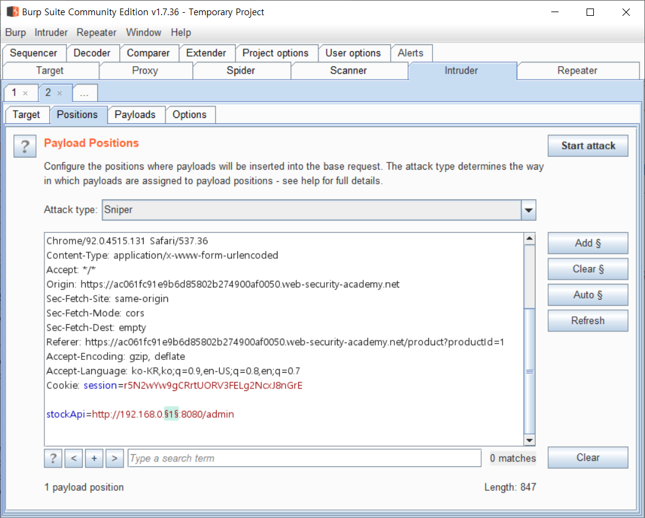This screenshot has width=645, height=518.
Task: Open the User options tab
Action: pyautogui.click(x=354, y=53)
